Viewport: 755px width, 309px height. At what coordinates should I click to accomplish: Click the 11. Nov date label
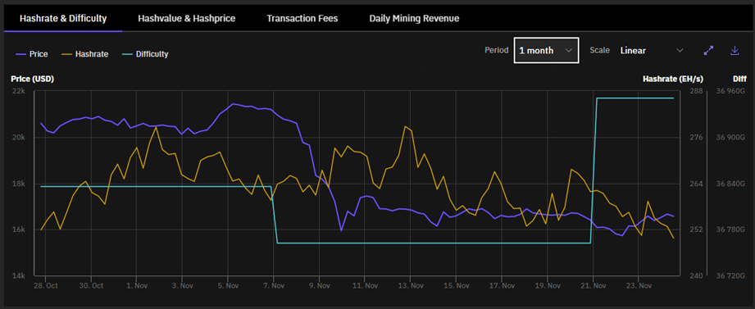point(365,285)
